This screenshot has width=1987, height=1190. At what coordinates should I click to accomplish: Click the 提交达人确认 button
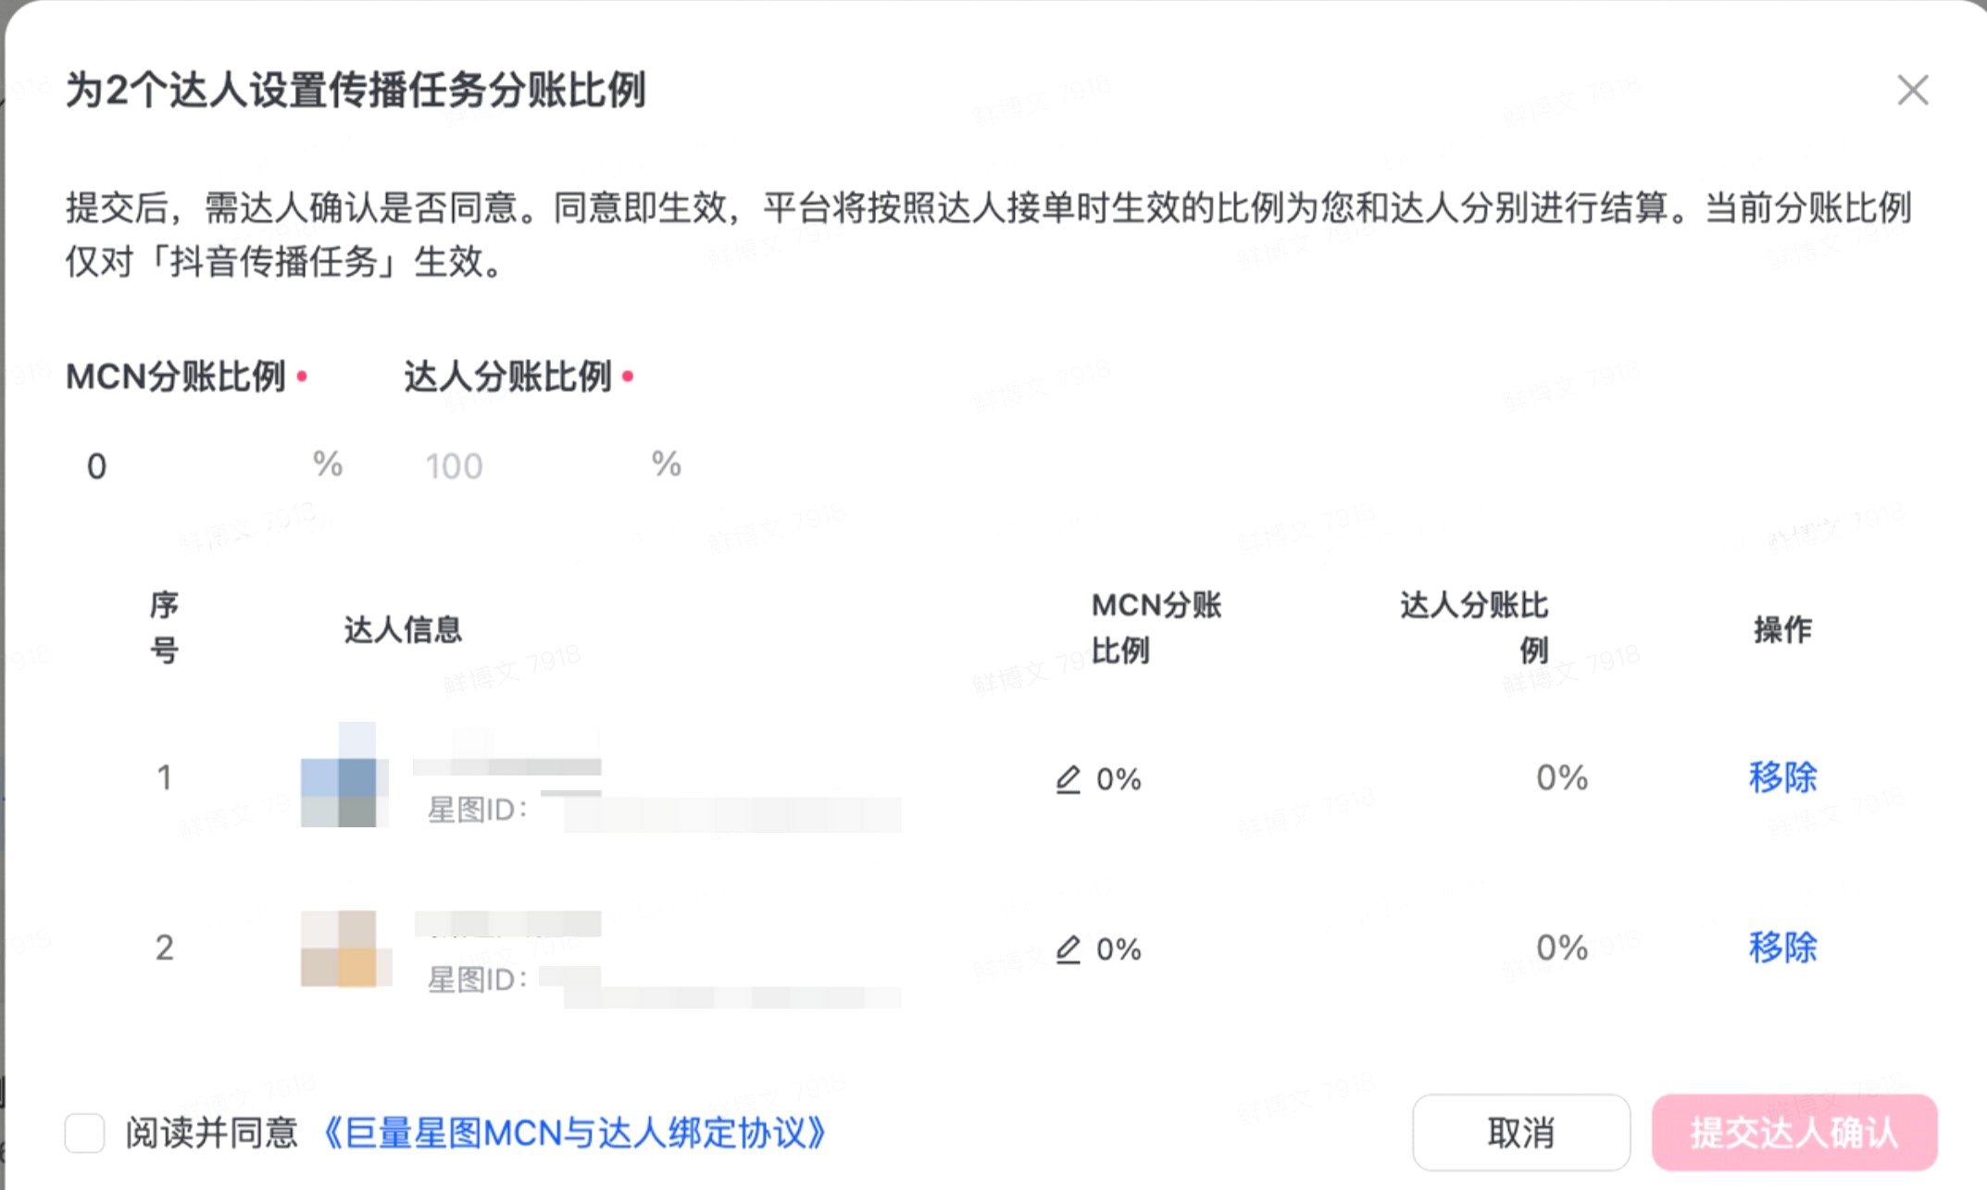click(1794, 1133)
